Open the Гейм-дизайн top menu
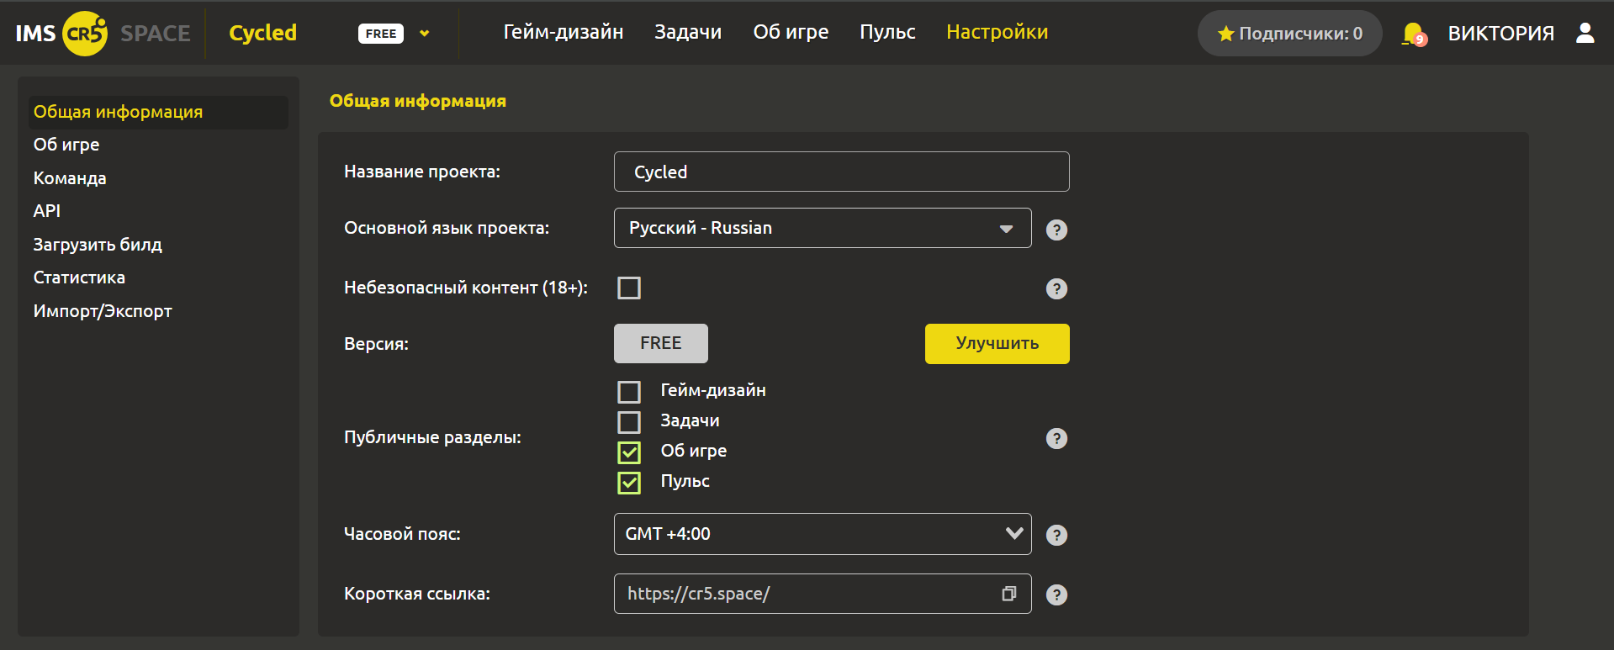 point(564,32)
